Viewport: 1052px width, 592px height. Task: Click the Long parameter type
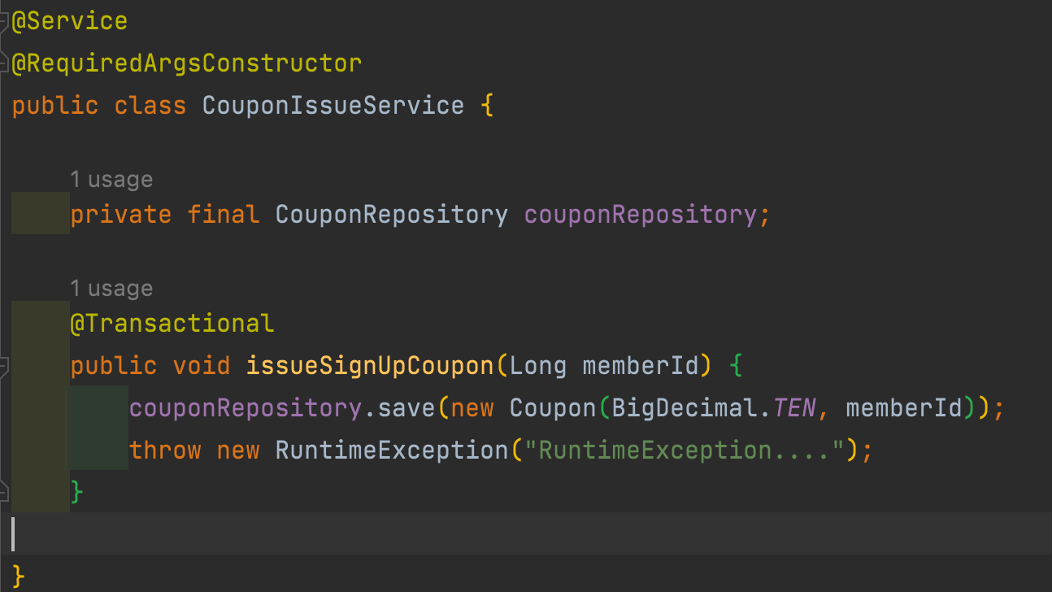point(537,366)
